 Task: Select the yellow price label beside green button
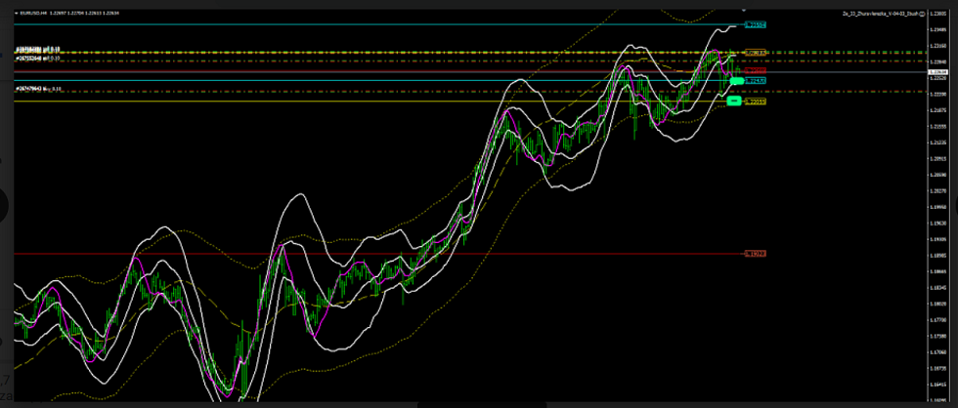click(x=755, y=102)
